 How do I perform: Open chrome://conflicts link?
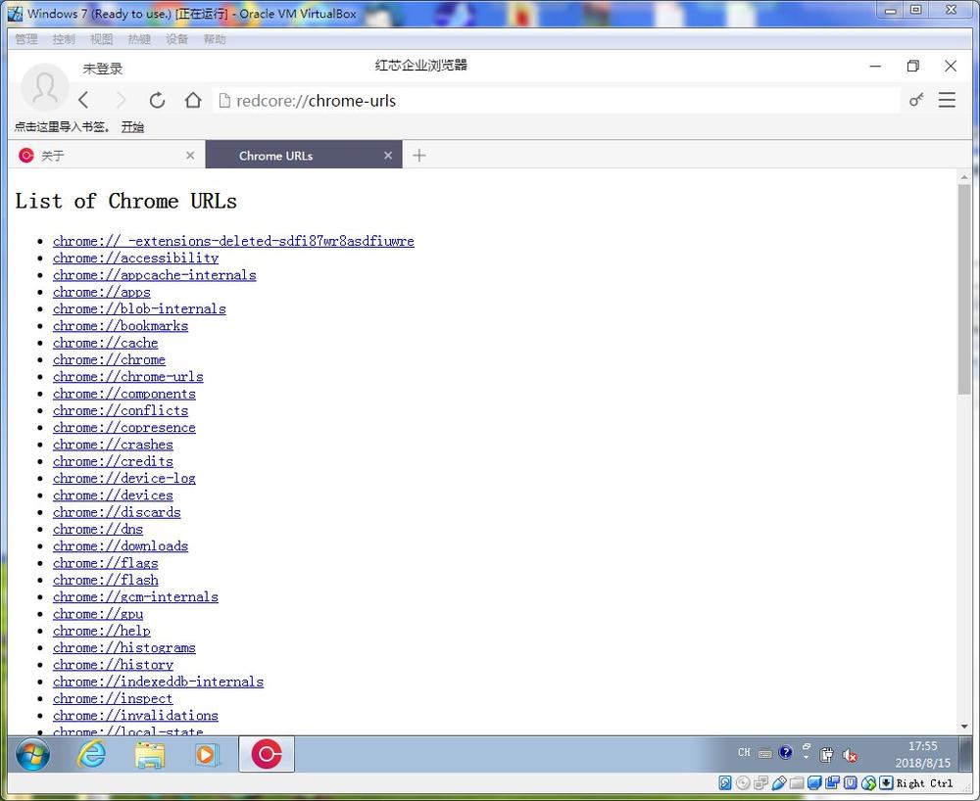121,410
